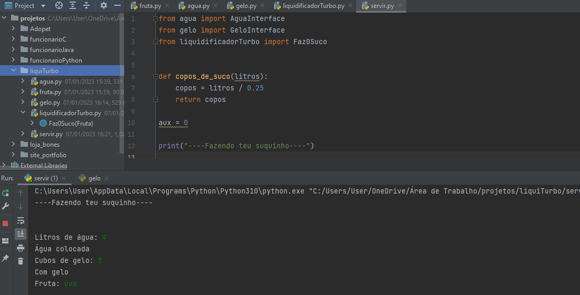Click the Rerun 'servir' green arrow icon

[6, 193]
